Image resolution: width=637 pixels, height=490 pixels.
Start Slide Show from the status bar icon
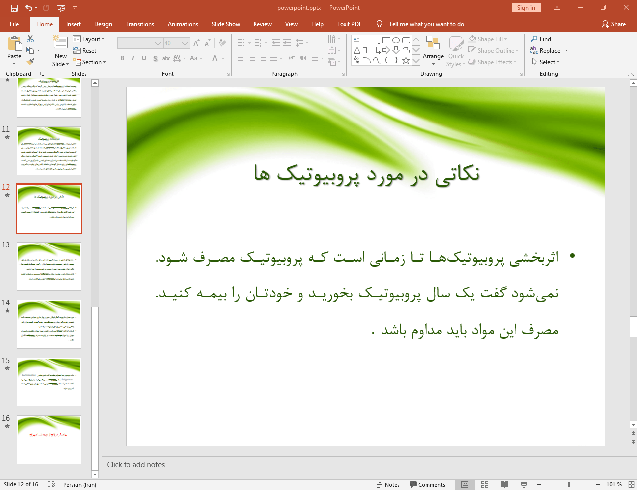[x=524, y=484]
